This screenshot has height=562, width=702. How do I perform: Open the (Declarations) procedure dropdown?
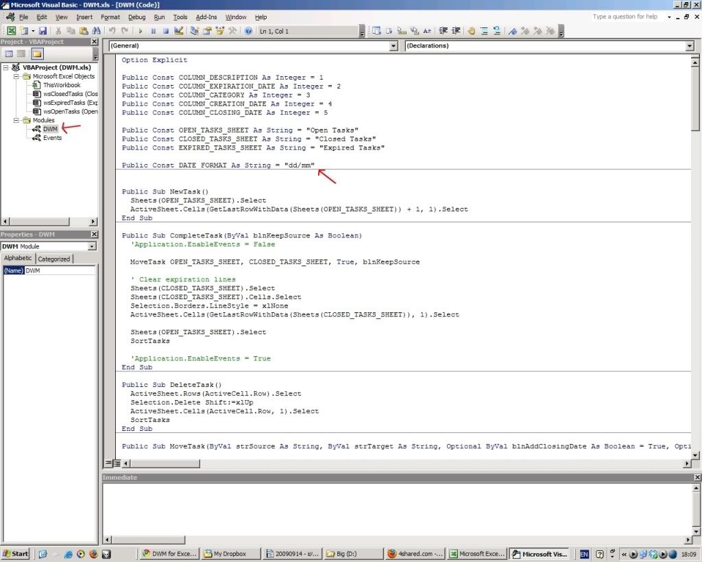pyautogui.click(x=689, y=46)
